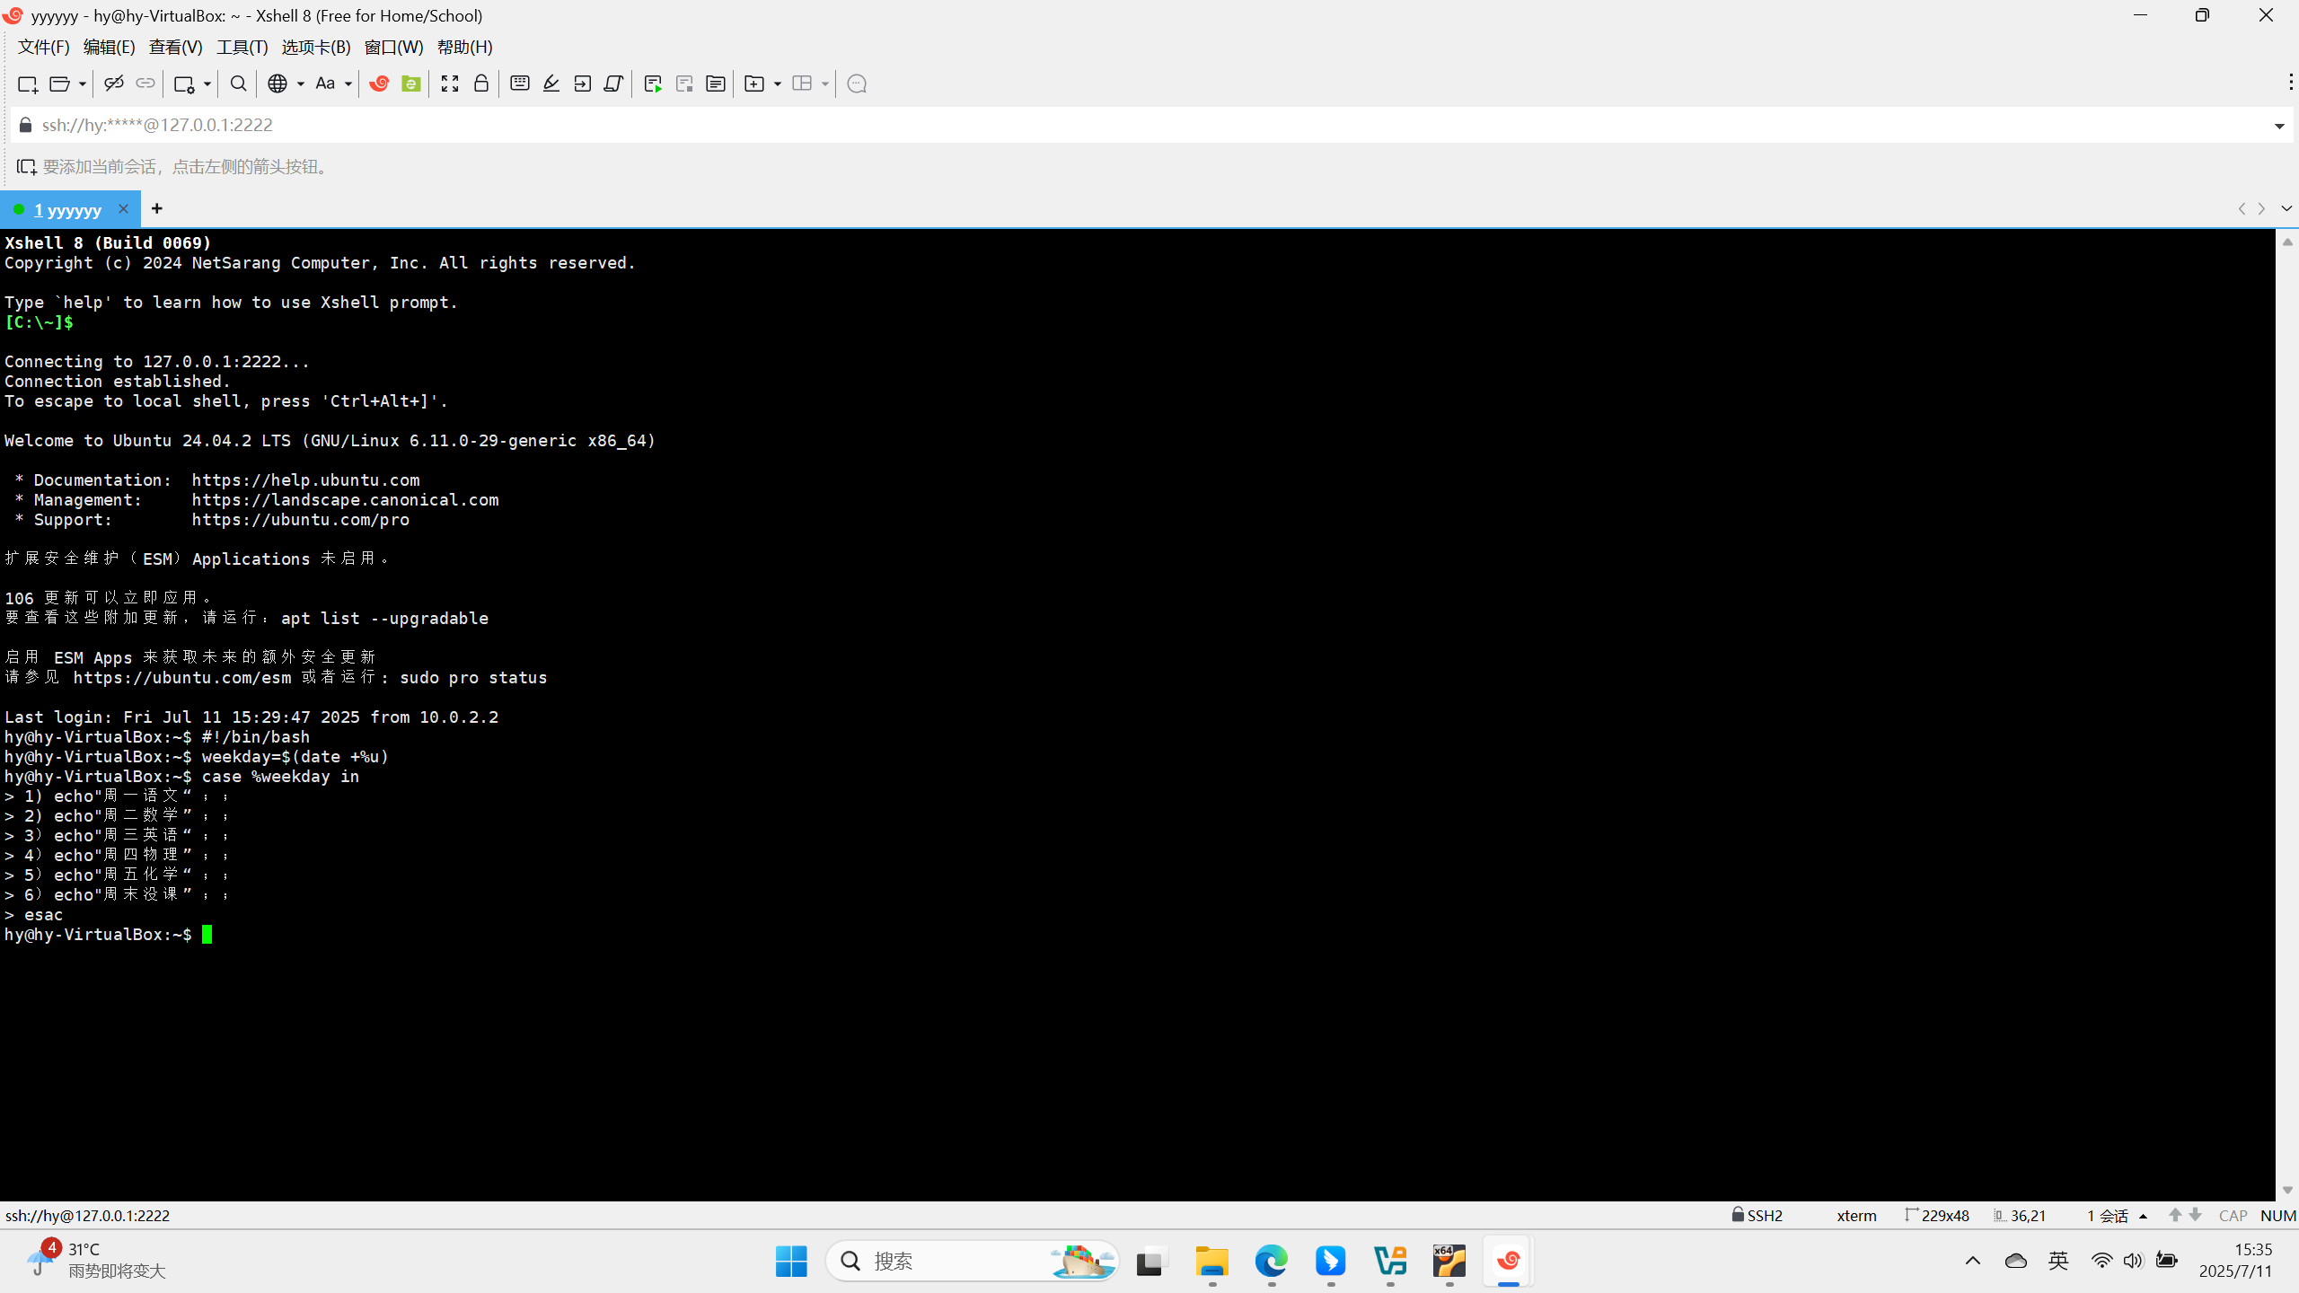Open the Xmanager red swirl icon
Screen dimensions: 2299x1293
pos(379,84)
